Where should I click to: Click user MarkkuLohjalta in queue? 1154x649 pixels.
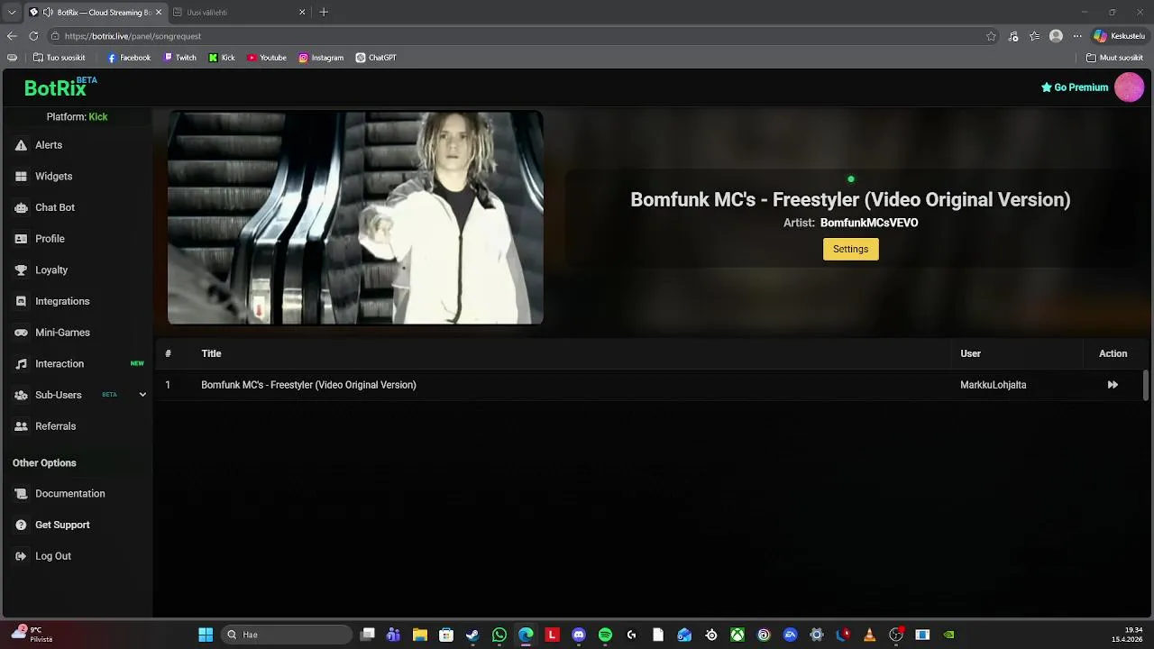(x=993, y=385)
